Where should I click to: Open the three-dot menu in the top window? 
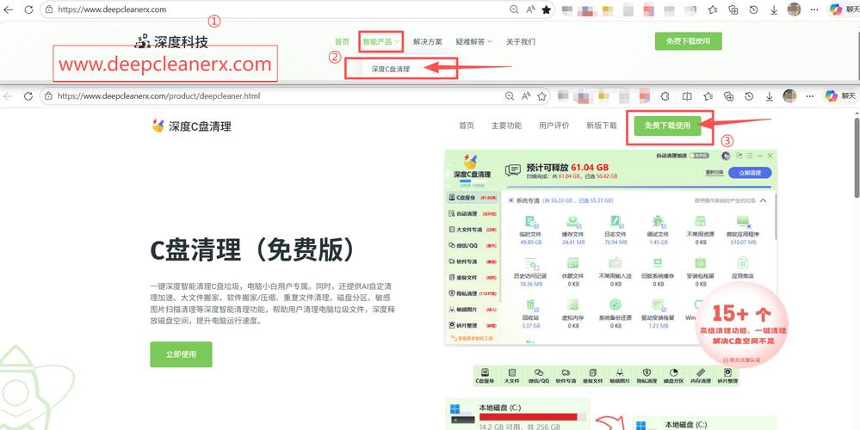(814, 9)
